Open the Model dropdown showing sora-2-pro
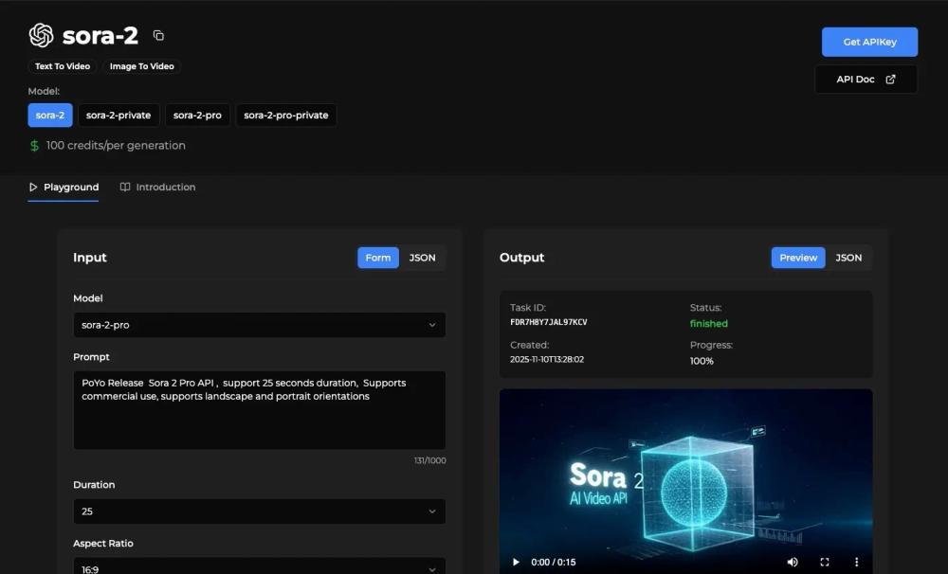The width and height of the screenshot is (948, 574). point(260,325)
